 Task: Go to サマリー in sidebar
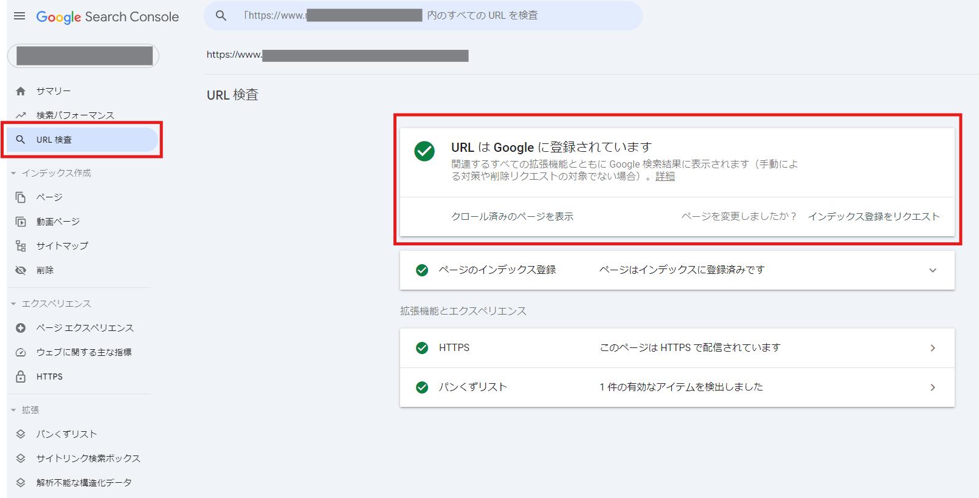click(x=82, y=91)
